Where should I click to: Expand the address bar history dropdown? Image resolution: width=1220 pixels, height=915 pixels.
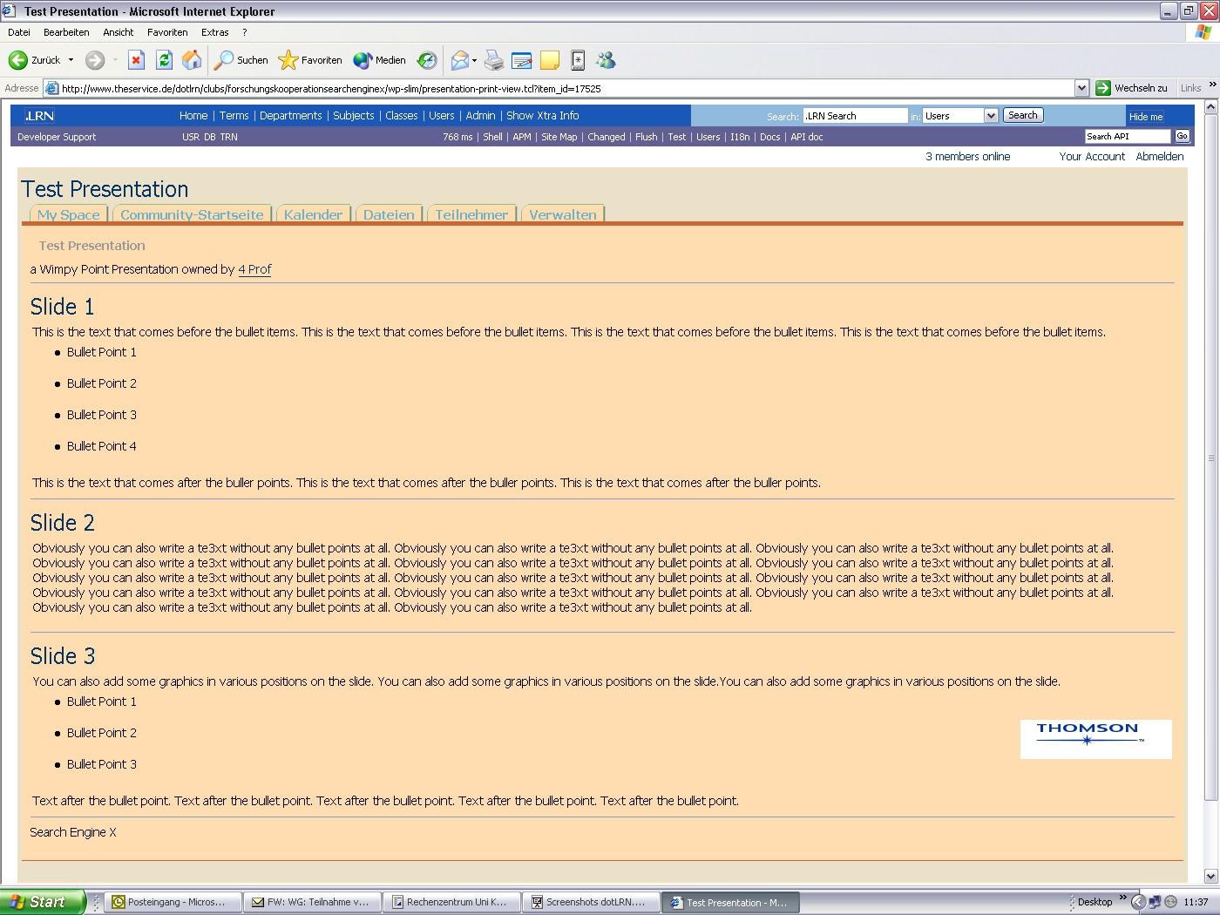tap(1081, 87)
